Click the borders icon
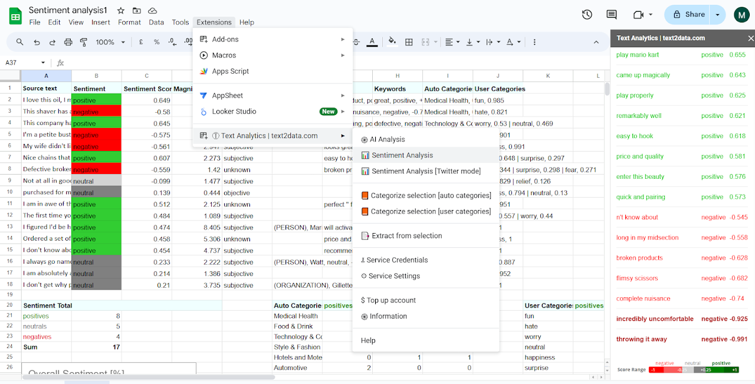 pyautogui.click(x=409, y=42)
